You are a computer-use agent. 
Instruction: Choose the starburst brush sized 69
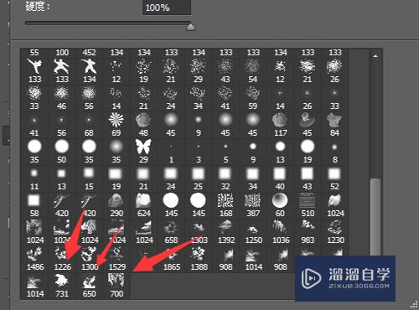click(116, 120)
